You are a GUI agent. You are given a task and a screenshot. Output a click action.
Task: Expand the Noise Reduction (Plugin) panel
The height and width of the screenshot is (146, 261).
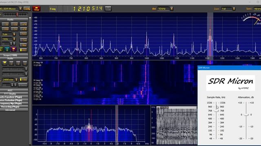pyautogui.click(x=14, y=100)
